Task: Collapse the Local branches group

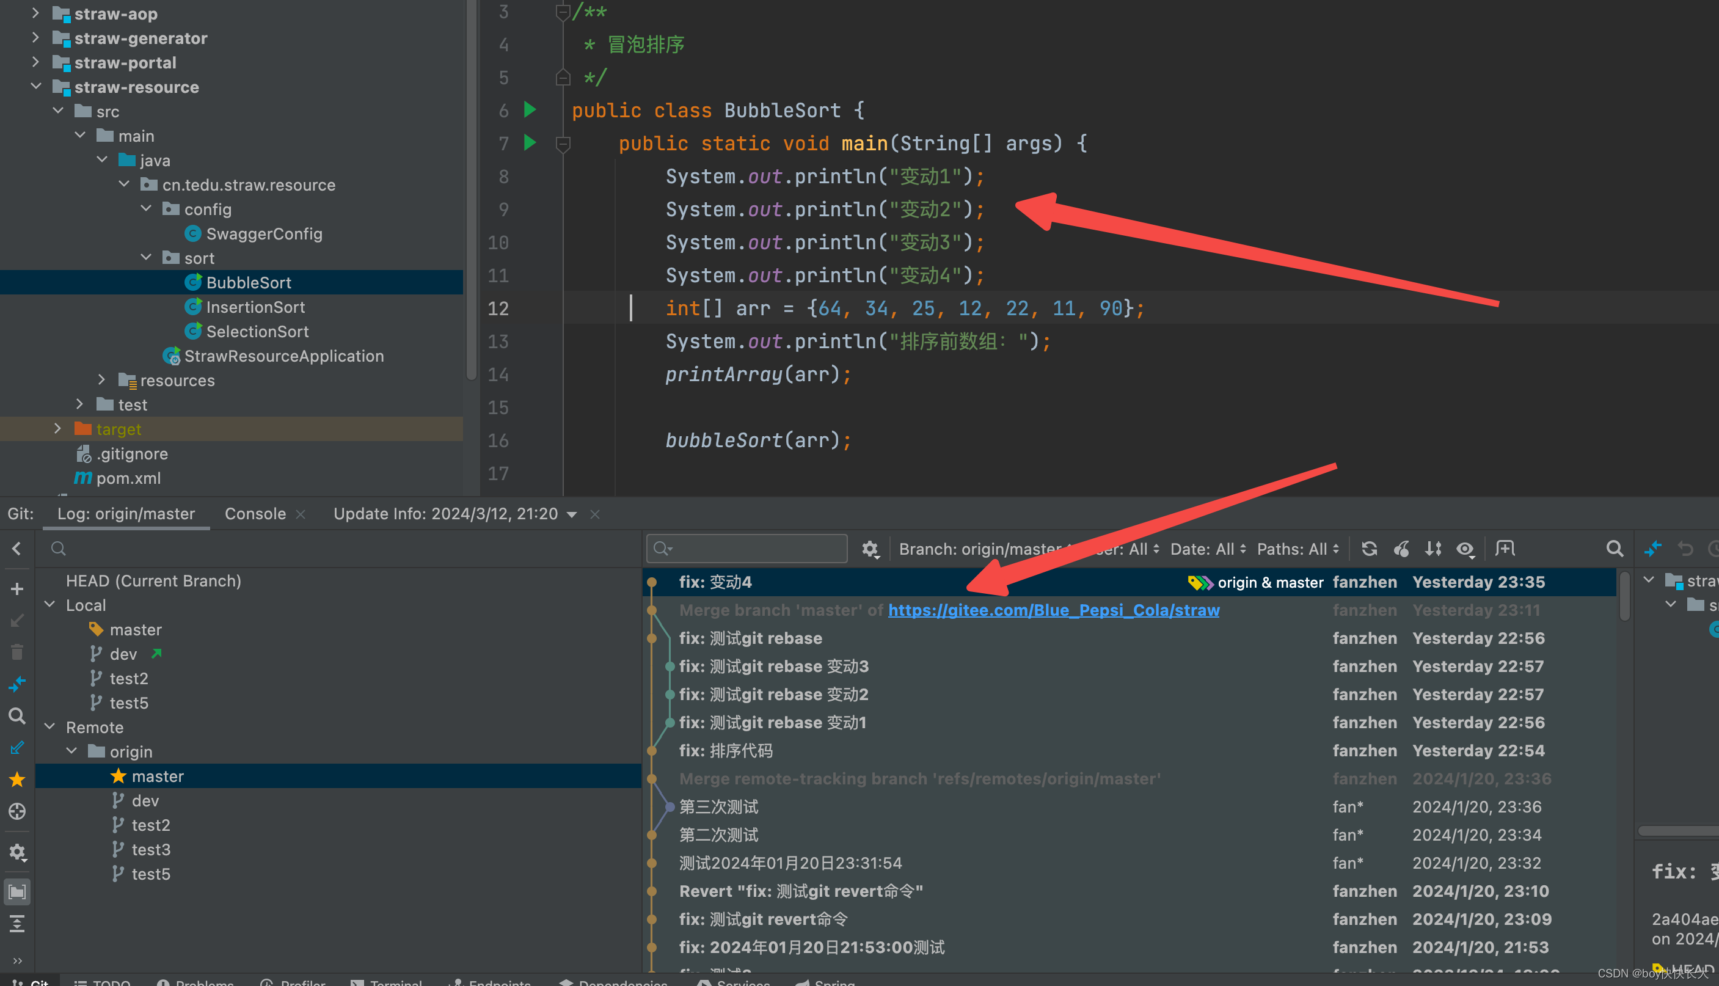Action: (49, 604)
